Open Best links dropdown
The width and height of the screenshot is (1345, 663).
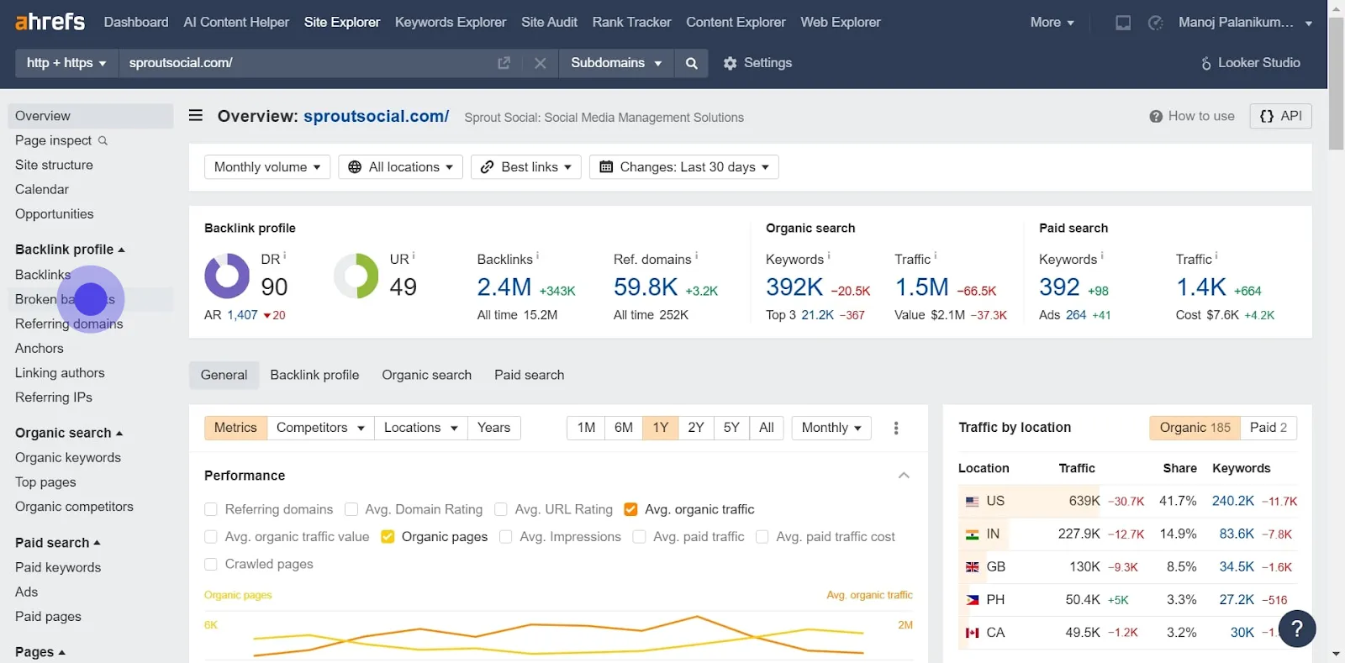526,167
